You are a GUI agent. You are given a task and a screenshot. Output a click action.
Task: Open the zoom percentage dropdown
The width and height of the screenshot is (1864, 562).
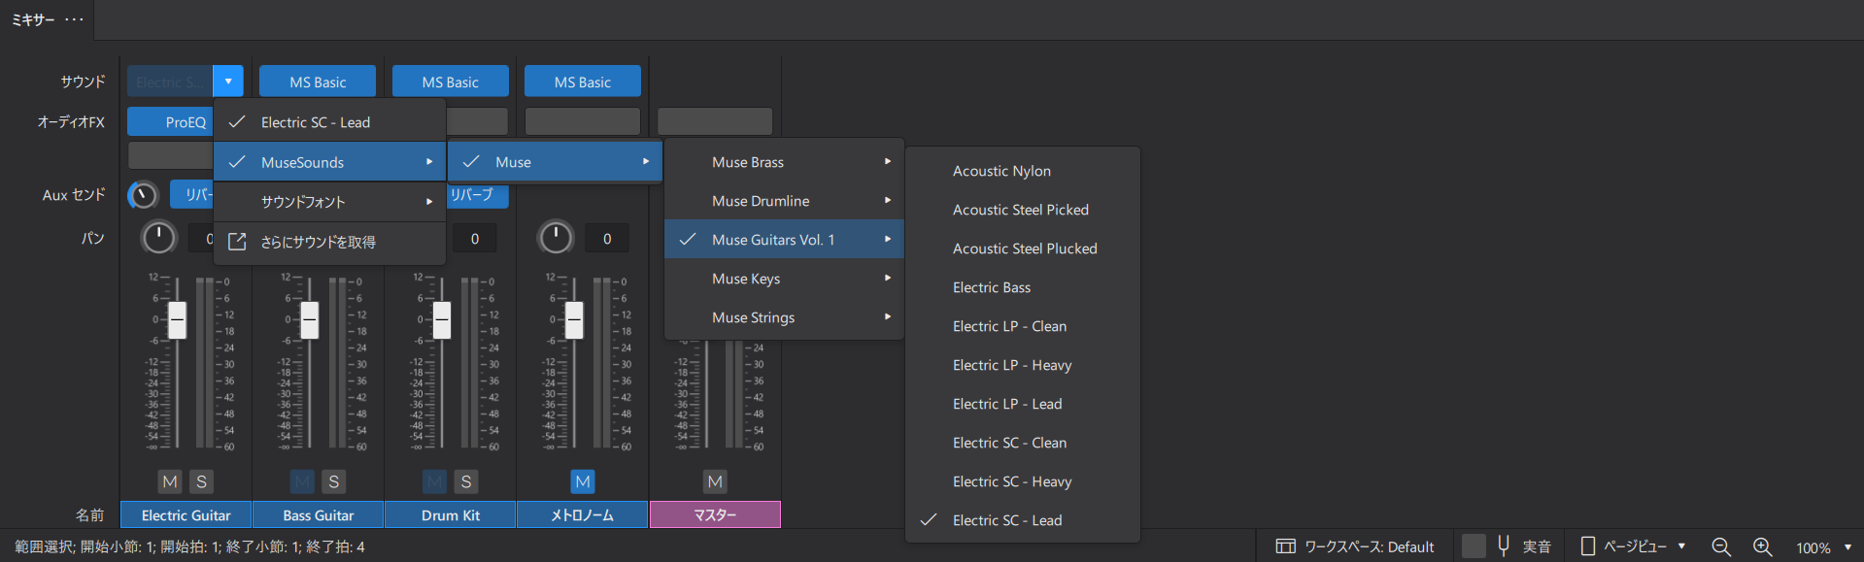[x=1847, y=547]
